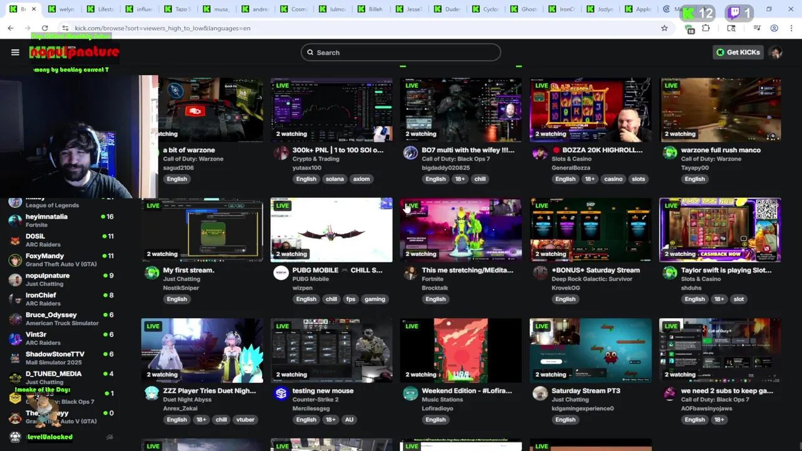Click the browser back arrow

click(x=11, y=28)
